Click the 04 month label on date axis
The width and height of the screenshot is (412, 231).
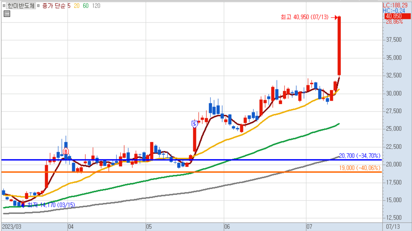pos(71,226)
